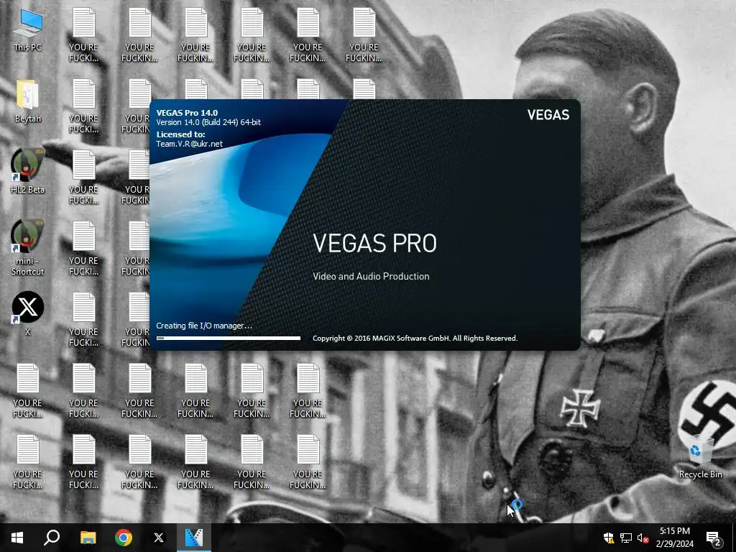Open the network status tray icon
The height and width of the screenshot is (552, 736).
pos(626,538)
